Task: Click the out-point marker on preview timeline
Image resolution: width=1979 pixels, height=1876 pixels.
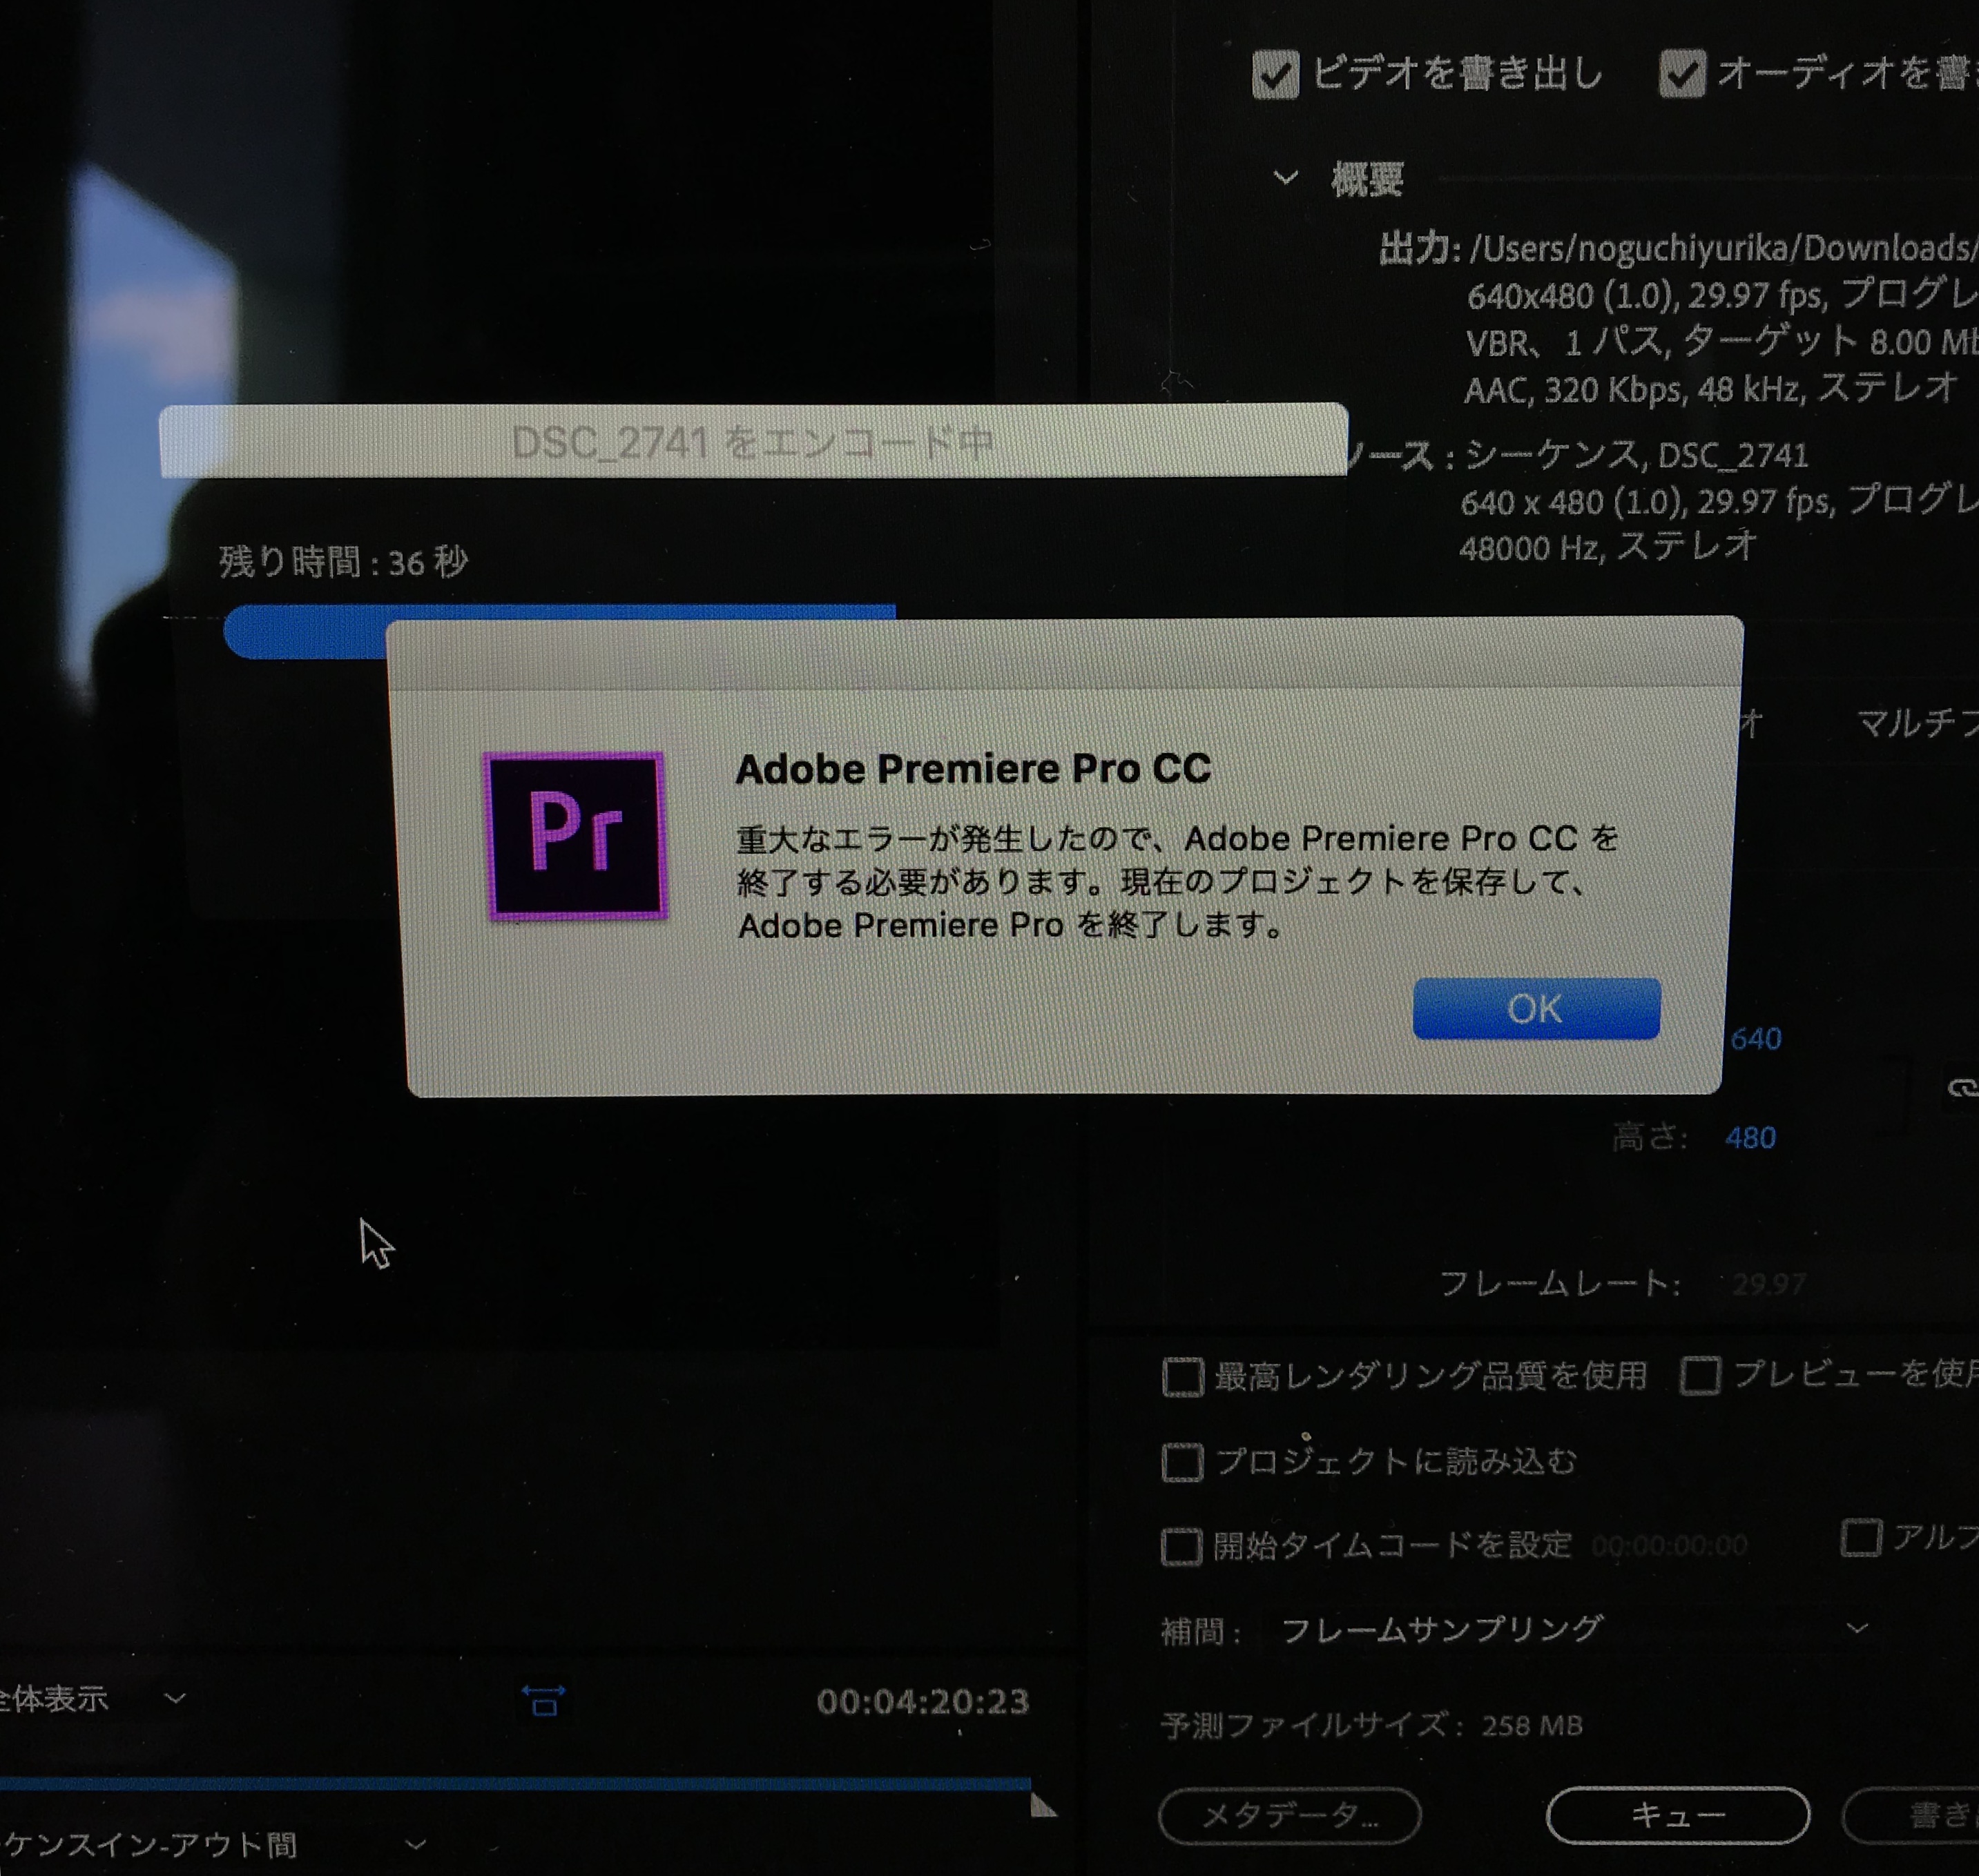Action: 1043,1804
